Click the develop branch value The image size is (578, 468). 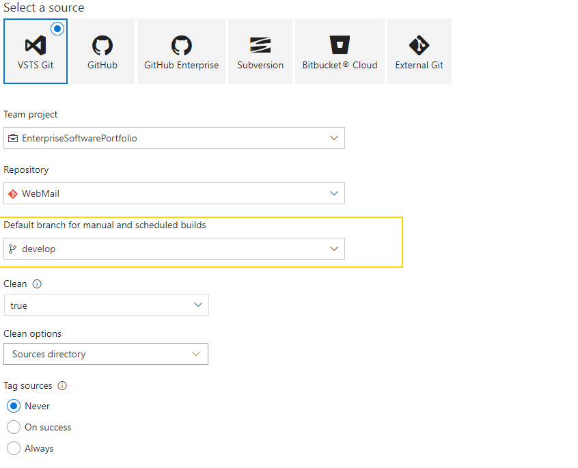[x=39, y=249]
